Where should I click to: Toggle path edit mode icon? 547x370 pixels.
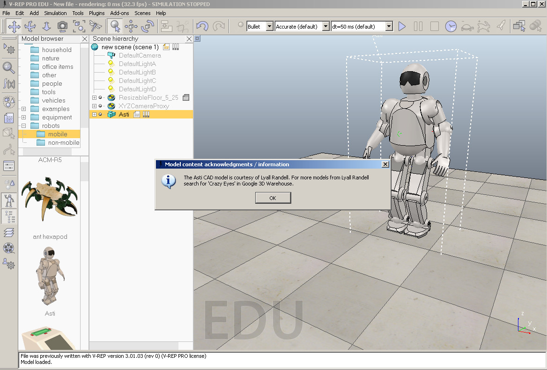(9, 149)
